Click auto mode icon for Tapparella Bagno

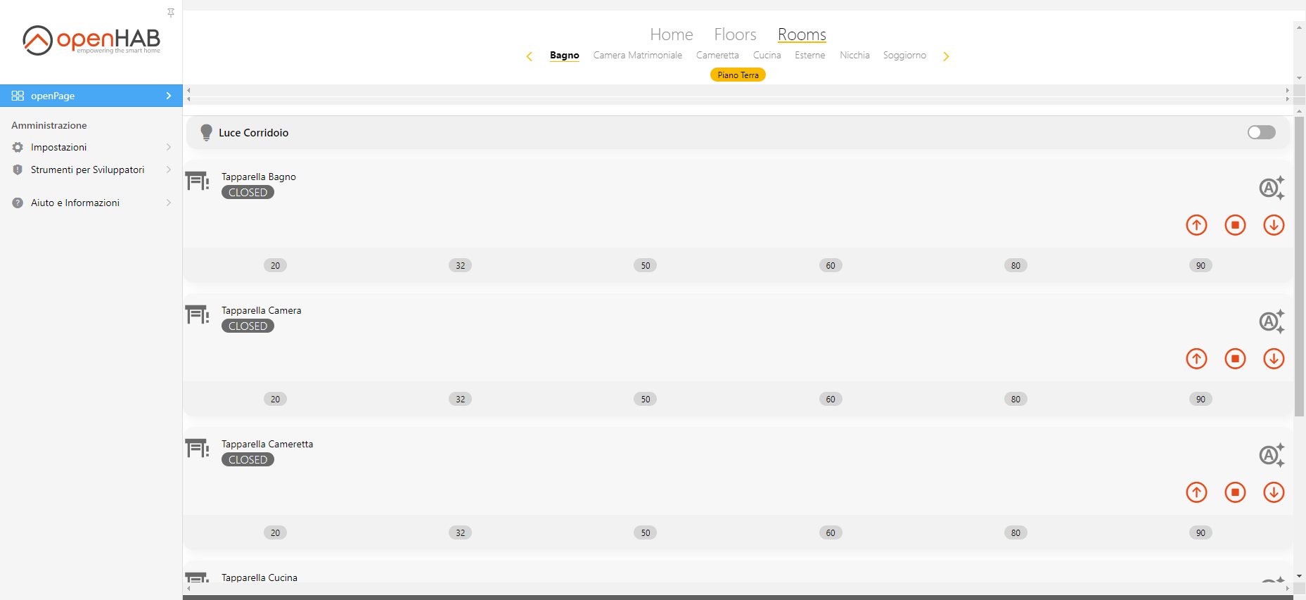pyautogui.click(x=1271, y=188)
